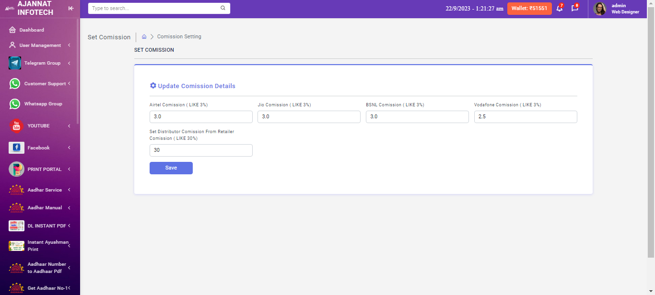Open the Dashboard menu item
The image size is (655, 295).
click(x=32, y=30)
